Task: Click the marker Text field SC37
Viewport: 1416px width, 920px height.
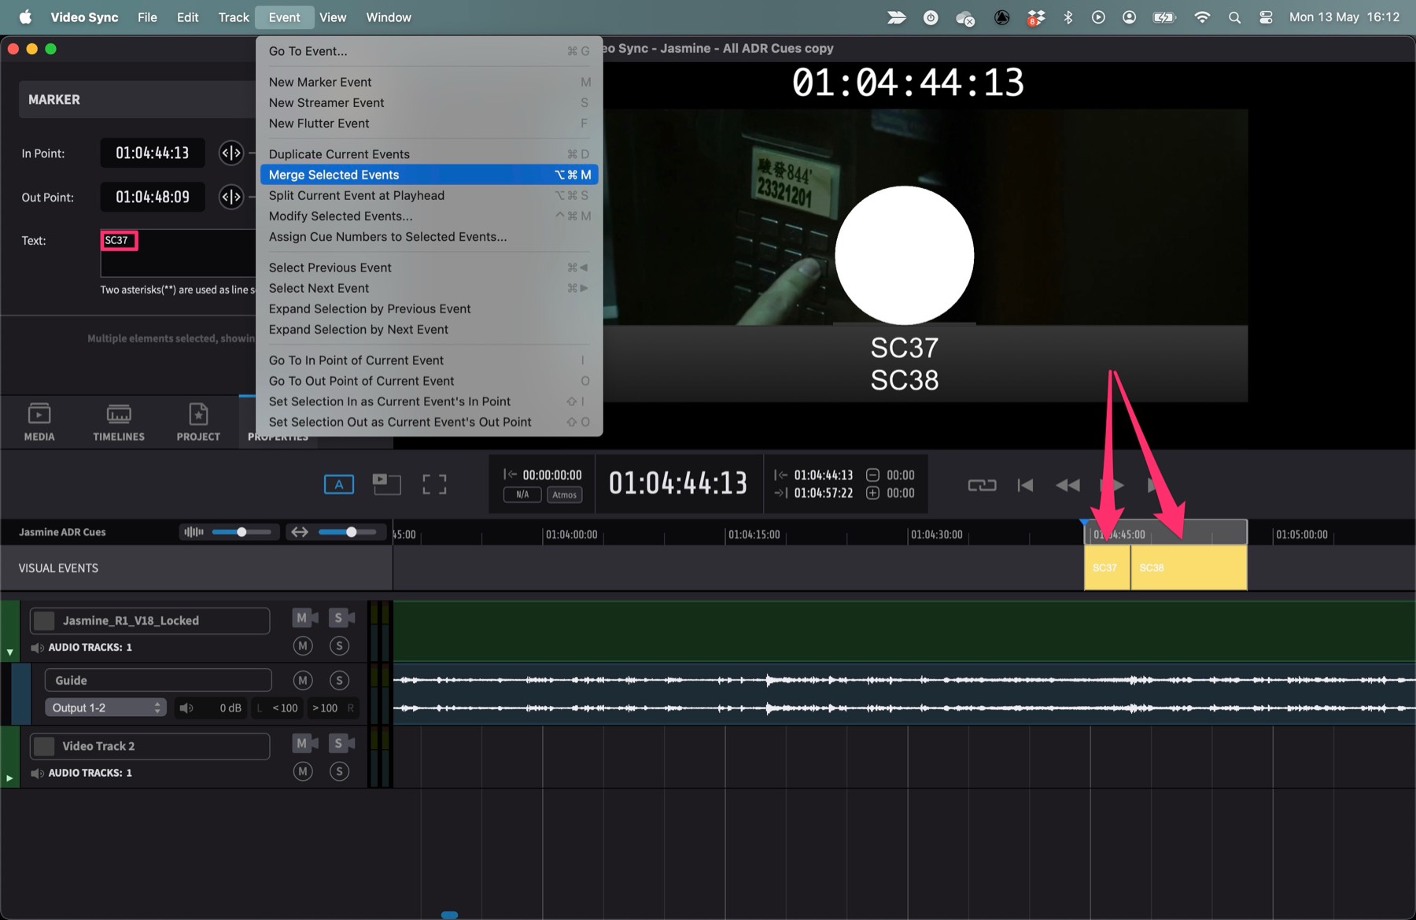Action: (177, 253)
